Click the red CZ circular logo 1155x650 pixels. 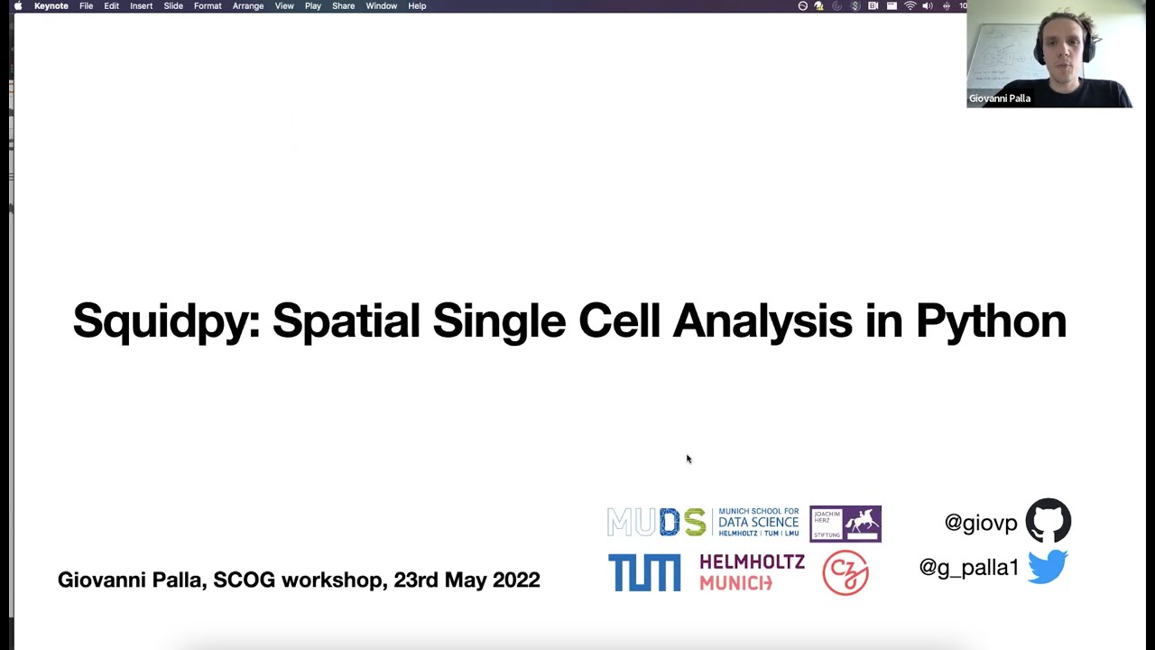tap(845, 573)
